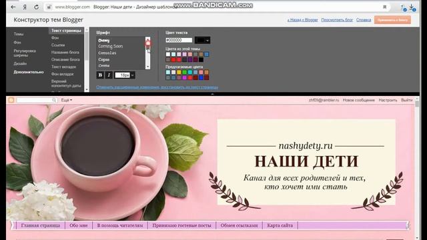Expand the Ещё menu in the navbar
The image size is (427, 240).
(67, 100)
